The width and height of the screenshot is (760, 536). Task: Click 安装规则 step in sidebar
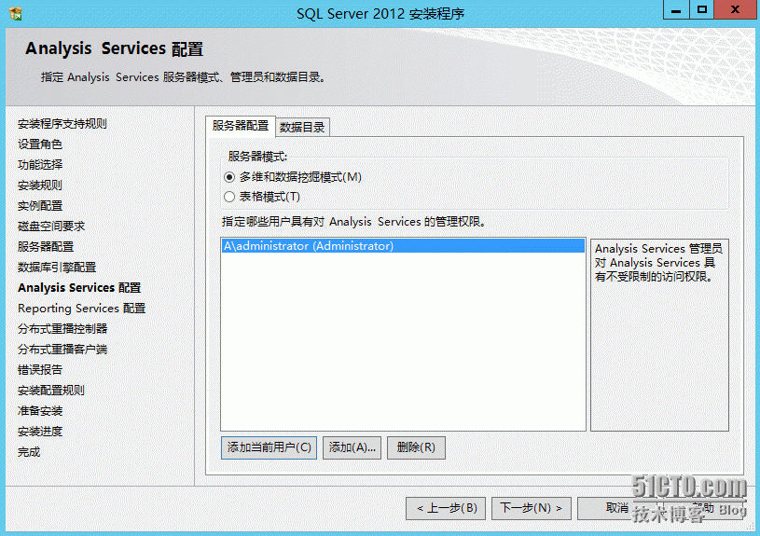[x=40, y=186]
